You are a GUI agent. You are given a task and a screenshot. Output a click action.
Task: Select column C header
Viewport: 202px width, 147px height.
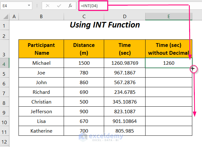[84, 17]
